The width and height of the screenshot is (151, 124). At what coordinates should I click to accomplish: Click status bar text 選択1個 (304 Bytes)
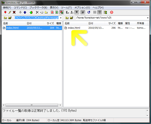[28, 120]
